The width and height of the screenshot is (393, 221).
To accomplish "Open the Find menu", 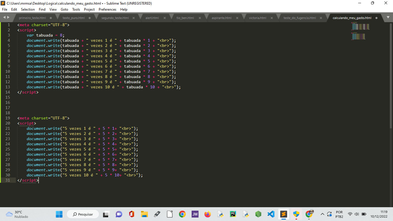I will point(42,9).
